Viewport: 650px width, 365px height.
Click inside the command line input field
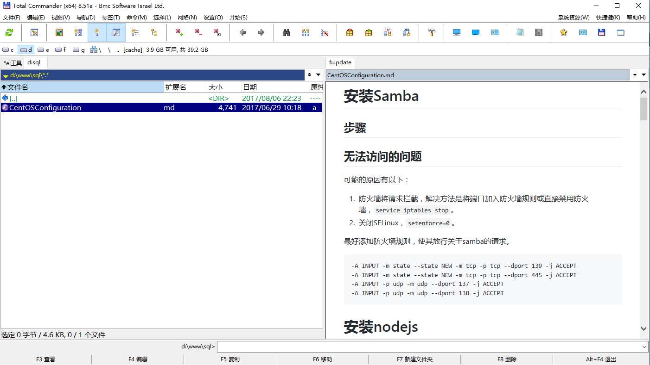[x=428, y=346]
